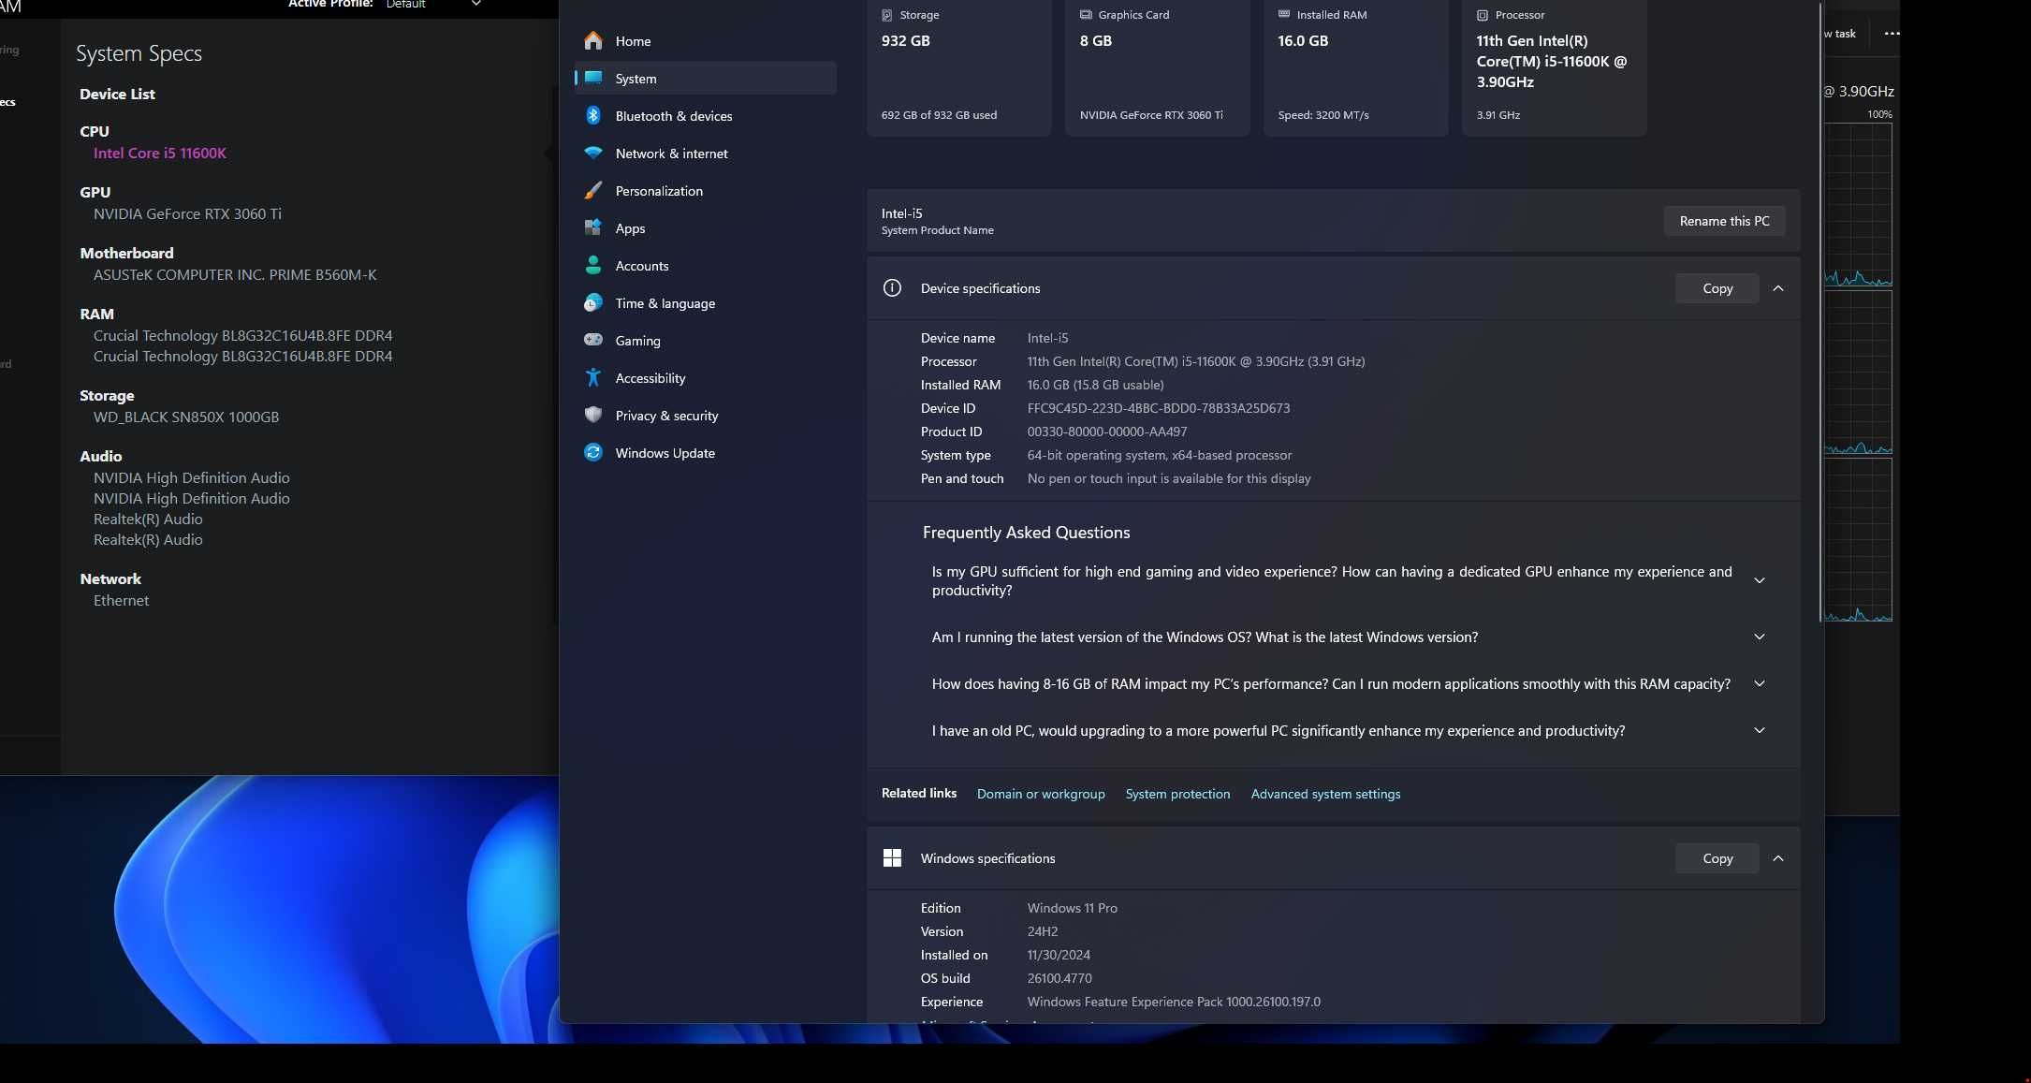Select WD_BLACK SN850X 1000GB storage entry
The width and height of the screenshot is (2031, 1083).
pyautogui.click(x=186, y=417)
